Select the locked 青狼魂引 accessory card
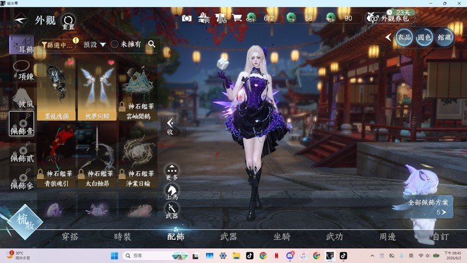Screen dimensions: 467x263 click(x=56, y=156)
